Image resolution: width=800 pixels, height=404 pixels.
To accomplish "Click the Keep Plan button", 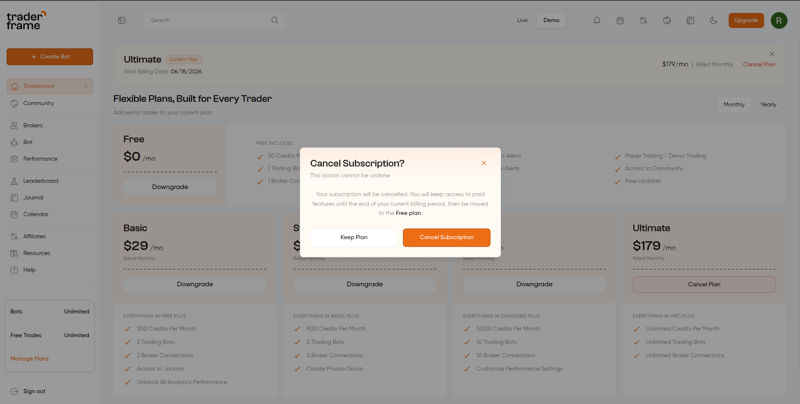I will (354, 237).
